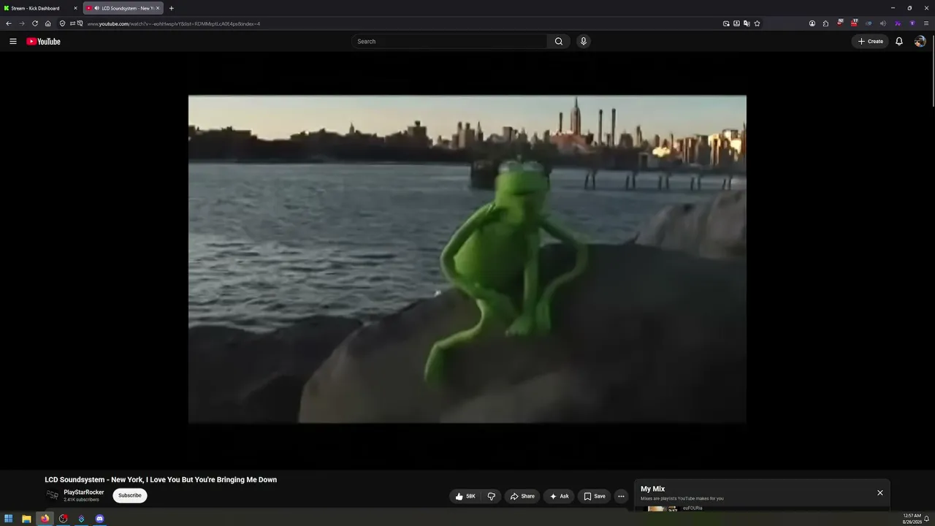This screenshot has height=526, width=935.
Task: Share the video
Action: pyautogui.click(x=522, y=496)
